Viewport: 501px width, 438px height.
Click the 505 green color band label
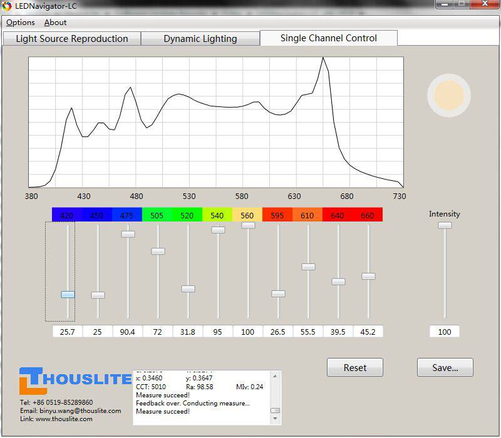click(157, 215)
